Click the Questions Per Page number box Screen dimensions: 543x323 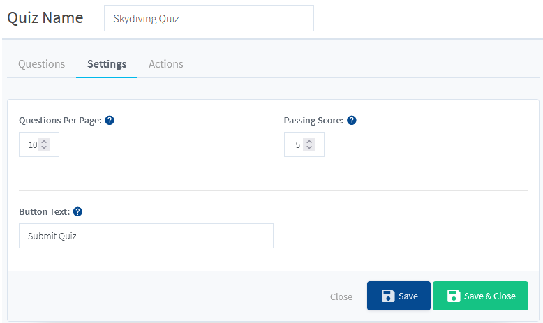click(x=39, y=144)
